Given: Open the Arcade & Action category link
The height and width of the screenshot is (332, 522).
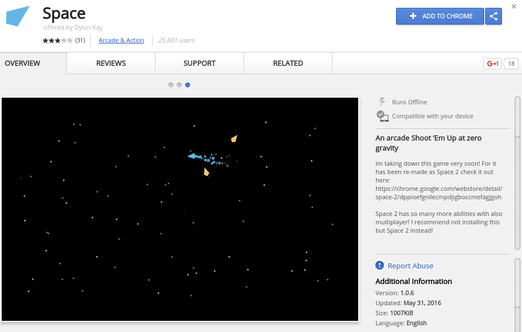Looking at the screenshot, I should pos(121,40).
